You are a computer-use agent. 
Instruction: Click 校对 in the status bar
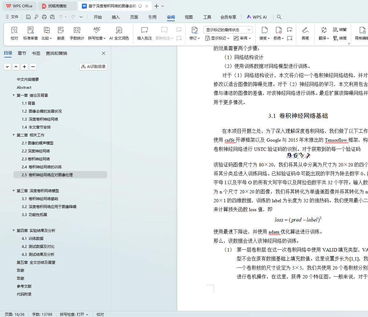click(x=100, y=314)
